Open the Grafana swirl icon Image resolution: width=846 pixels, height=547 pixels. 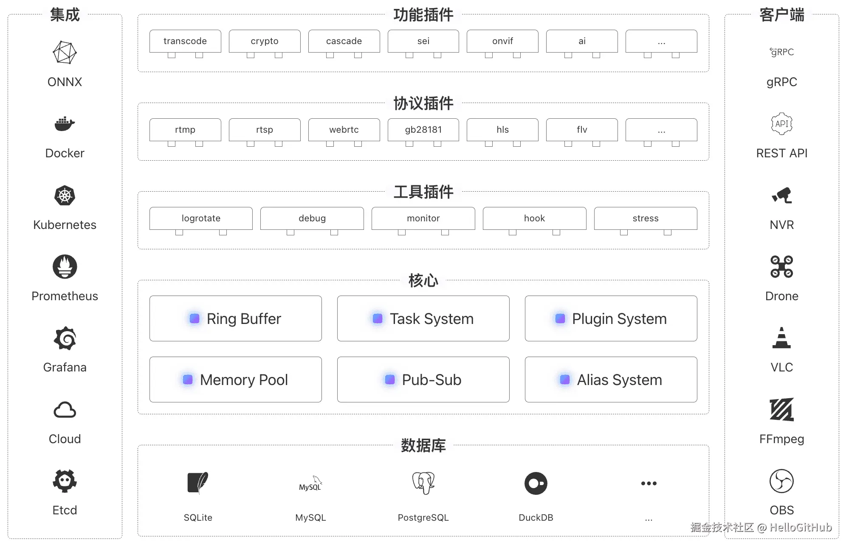click(x=65, y=338)
